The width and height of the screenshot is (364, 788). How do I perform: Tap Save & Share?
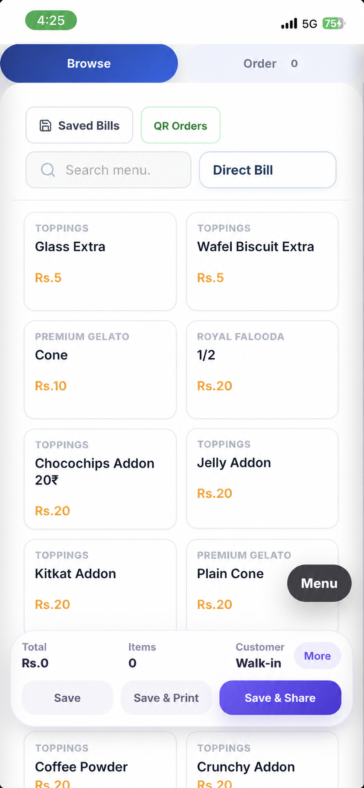click(x=280, y=698)
